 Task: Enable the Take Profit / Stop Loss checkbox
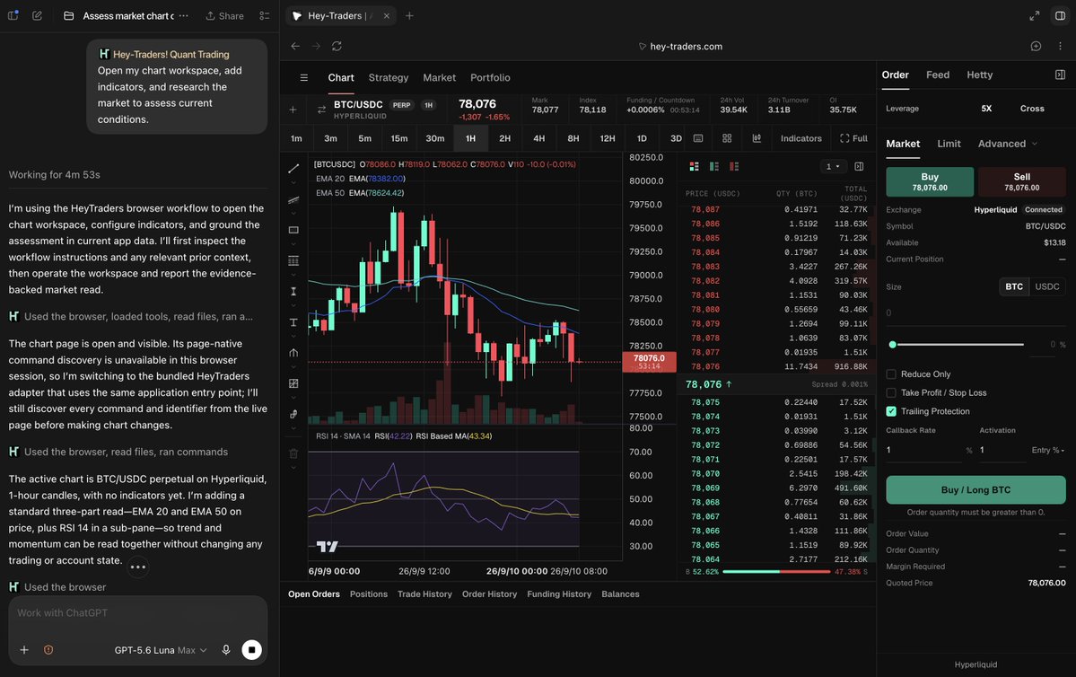(891, 392)
